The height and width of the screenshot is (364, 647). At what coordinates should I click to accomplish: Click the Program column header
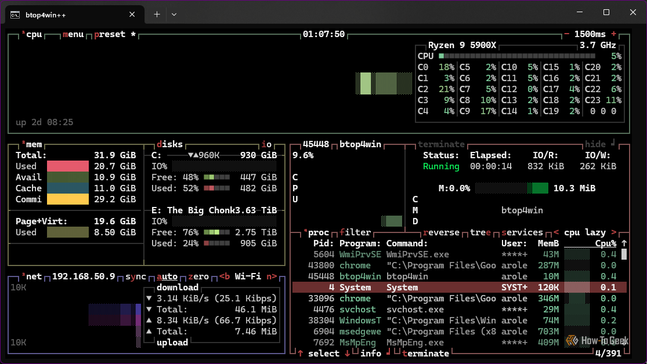coord(360,243)
